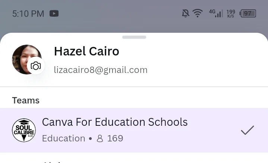Tap the 199 K/S network speed indicator

[x=231, y=13]
